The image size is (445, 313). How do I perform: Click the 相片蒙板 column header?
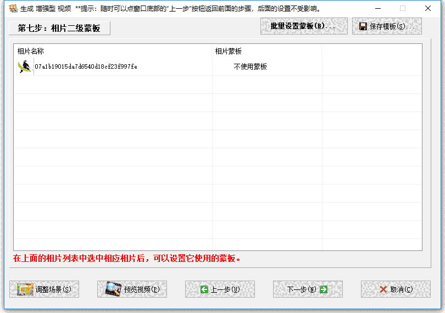[x=267, y=51]
